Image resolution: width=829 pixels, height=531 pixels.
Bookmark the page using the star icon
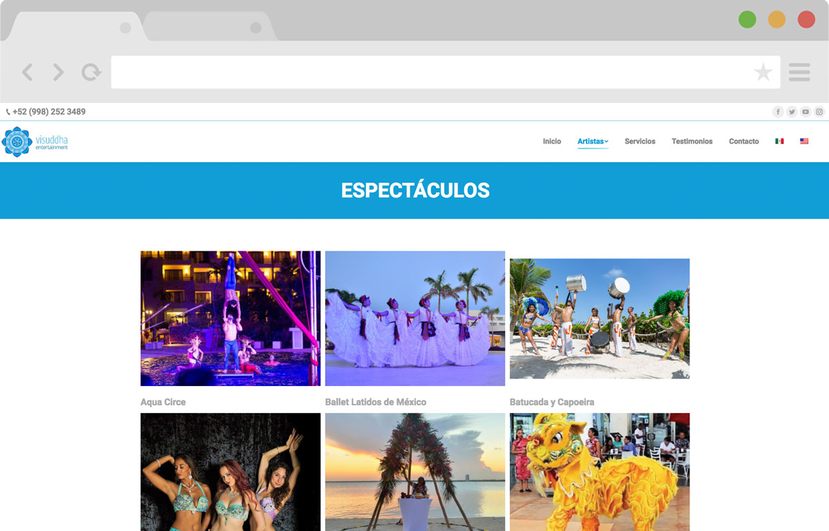763,72
